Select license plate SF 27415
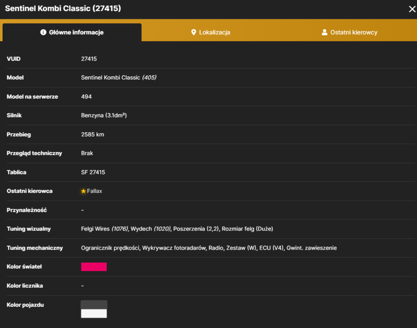Viewport: 417px width, 328px height. click(93, 172)
